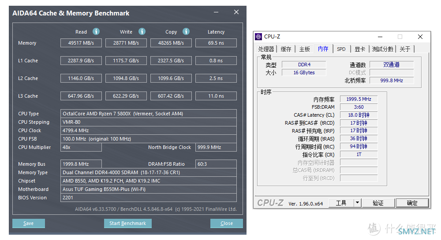Click the FSB:DRAM value 3:60
The height and width of the screenshot is (240, 441).
coord(359,107)
